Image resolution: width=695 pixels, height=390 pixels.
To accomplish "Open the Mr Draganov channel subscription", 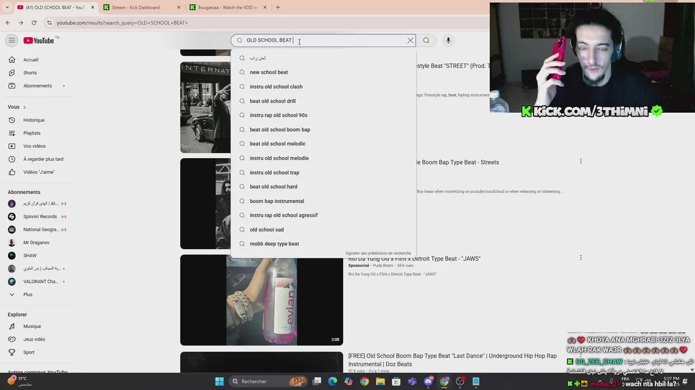I will pos(37,243).
